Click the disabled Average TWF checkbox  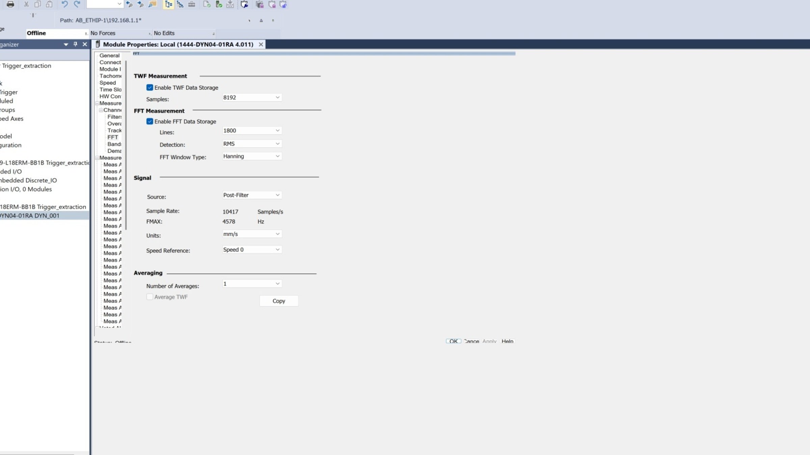[150, 297]
